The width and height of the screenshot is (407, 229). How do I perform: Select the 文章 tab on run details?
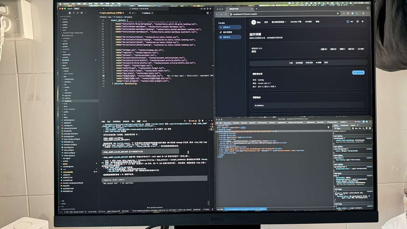point(291,63)
